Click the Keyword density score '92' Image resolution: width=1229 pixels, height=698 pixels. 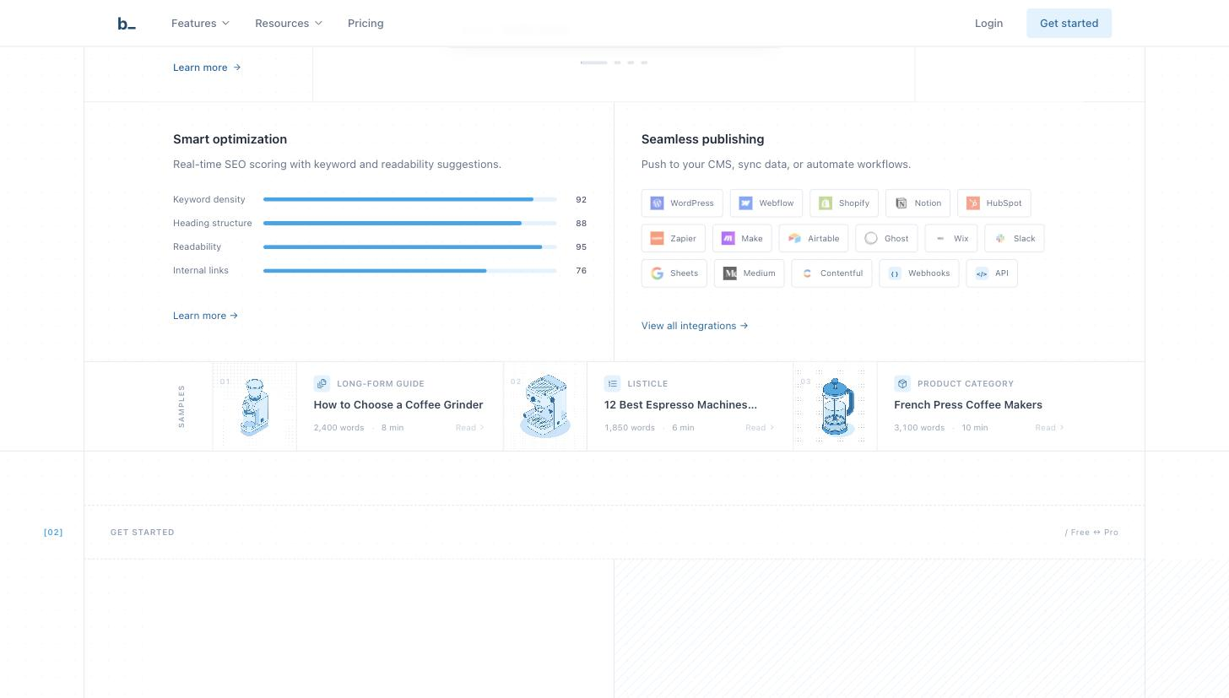click(x=581, y=200)
